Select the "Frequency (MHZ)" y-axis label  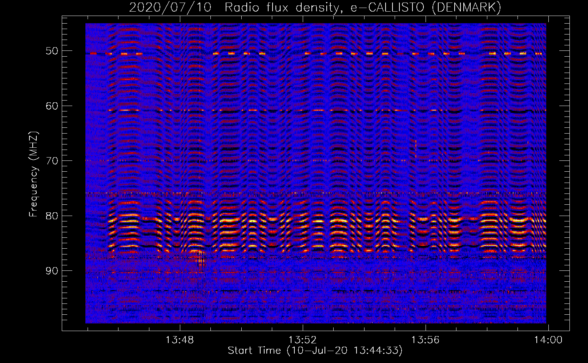coord(33,174)
